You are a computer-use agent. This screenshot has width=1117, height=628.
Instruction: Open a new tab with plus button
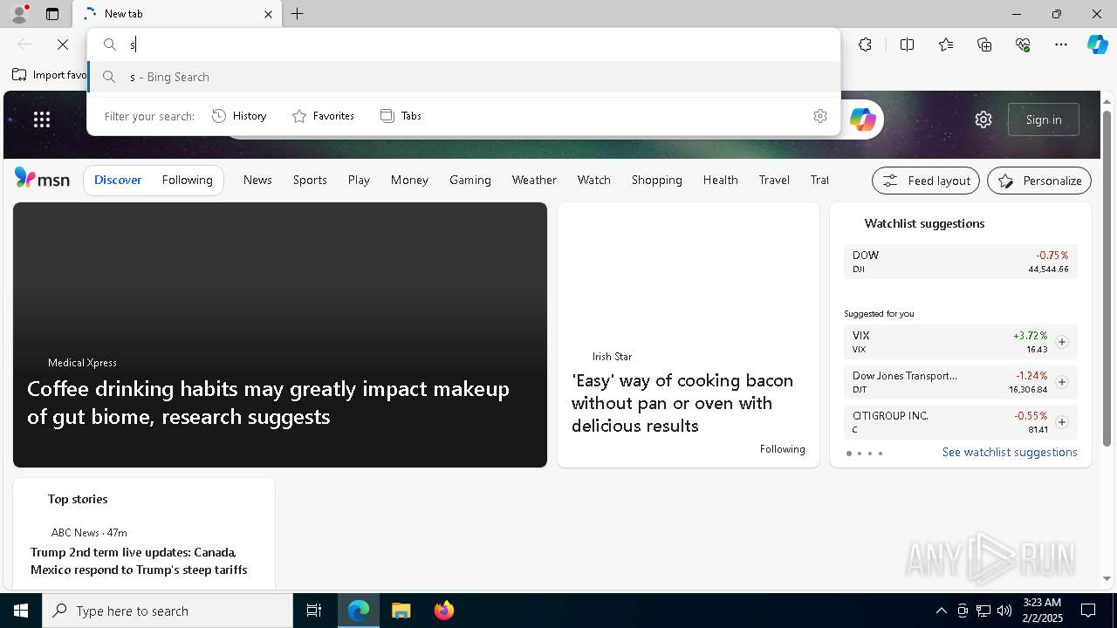[x=298, y=14]
